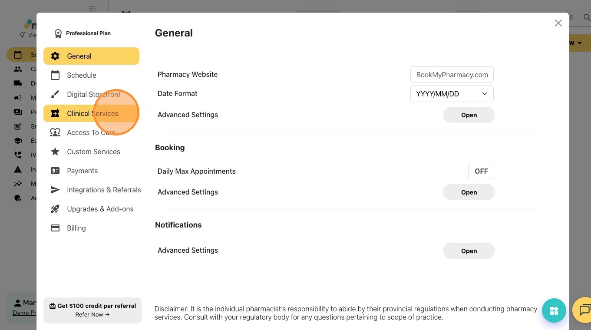Click the Pharmacy Website input field

tap(452, 75)
